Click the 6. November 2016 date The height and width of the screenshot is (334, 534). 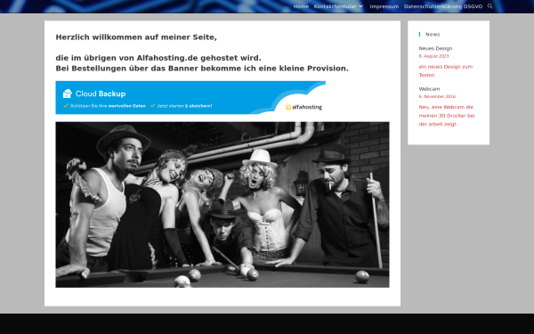437,96
